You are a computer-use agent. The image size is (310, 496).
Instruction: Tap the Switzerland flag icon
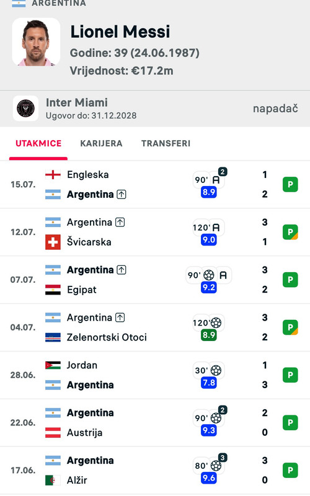point(53,242)
